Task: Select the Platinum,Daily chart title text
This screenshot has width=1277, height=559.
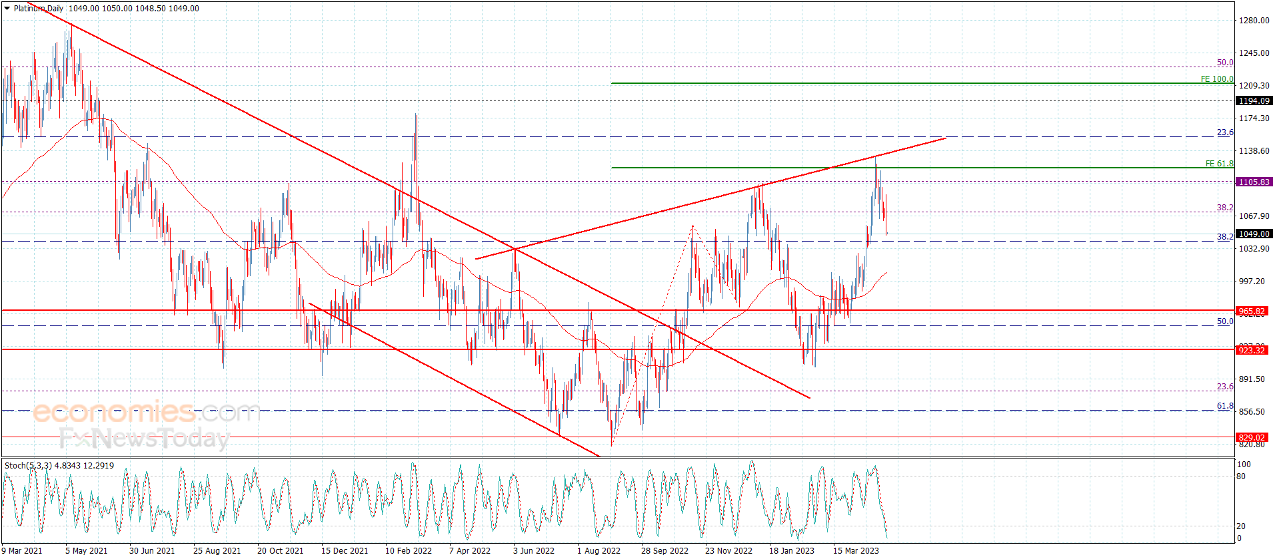Action: [39, 9]
